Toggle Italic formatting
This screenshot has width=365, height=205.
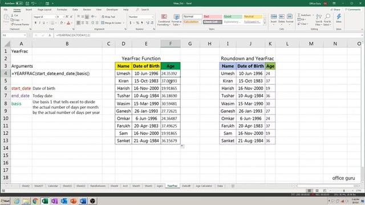(x=39, y=23)
